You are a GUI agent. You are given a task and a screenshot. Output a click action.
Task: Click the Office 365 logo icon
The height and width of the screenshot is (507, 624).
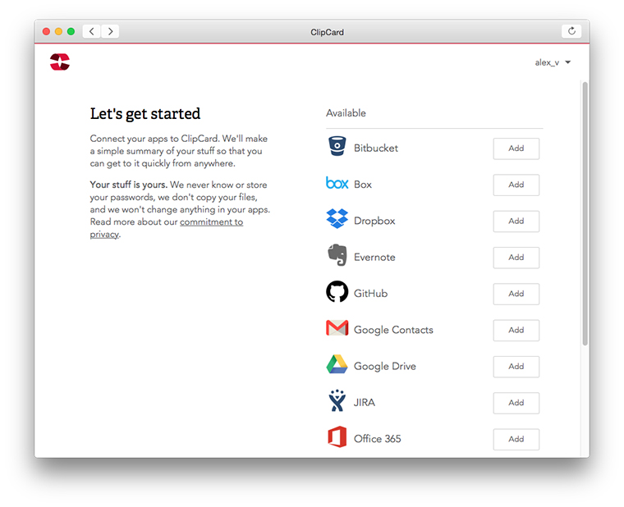click(337, 437)
